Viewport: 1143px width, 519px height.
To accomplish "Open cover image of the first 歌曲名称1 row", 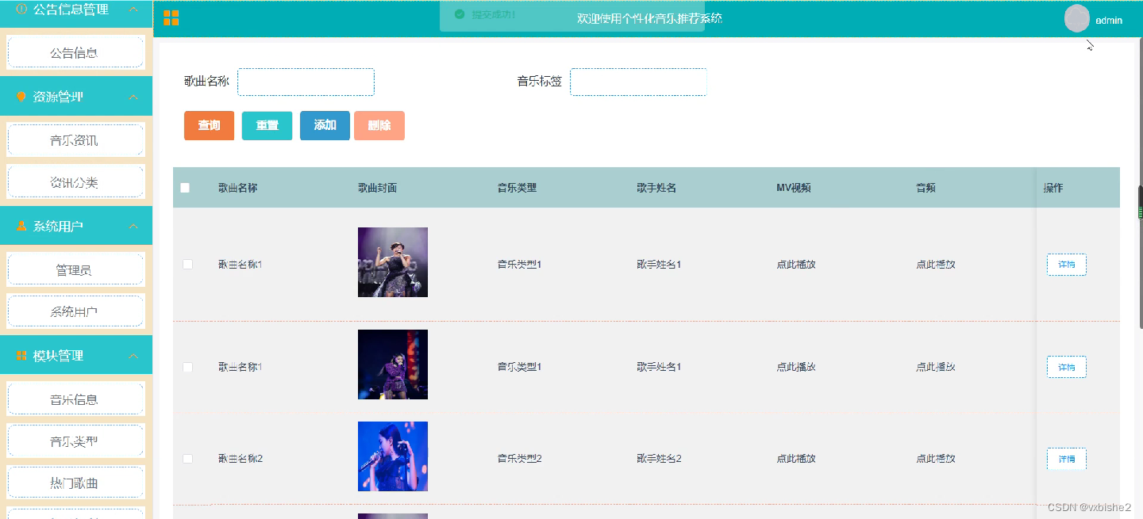I will 393,262.
